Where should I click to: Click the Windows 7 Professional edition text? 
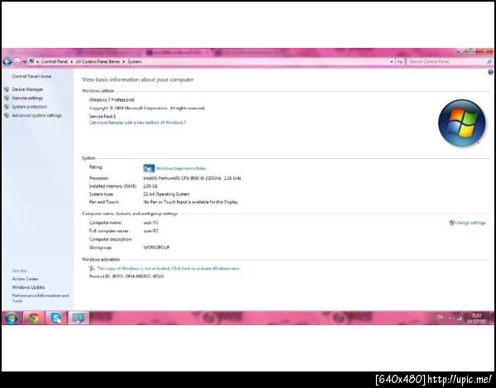112,100
